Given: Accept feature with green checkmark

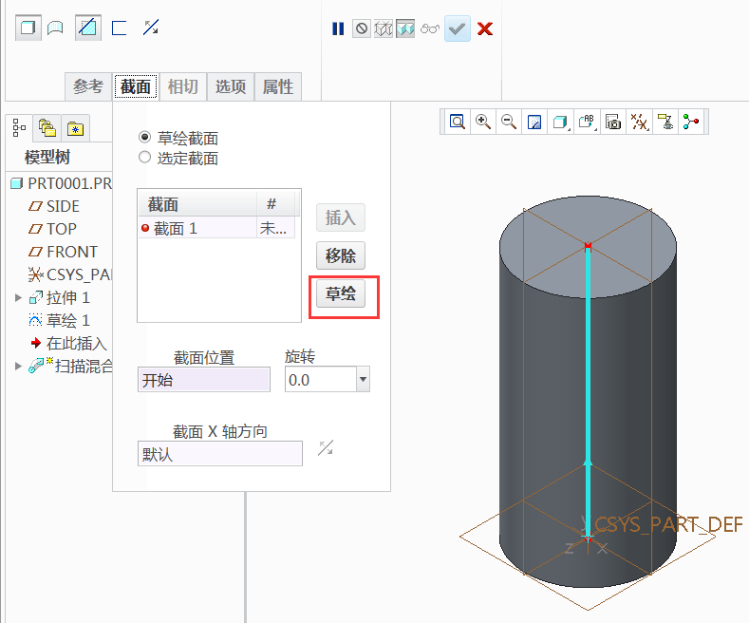Looking at the screenshot, I should [458, 28].
